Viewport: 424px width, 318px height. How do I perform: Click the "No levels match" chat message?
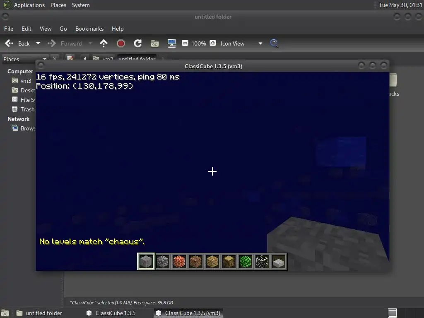[x=92, y=241]
